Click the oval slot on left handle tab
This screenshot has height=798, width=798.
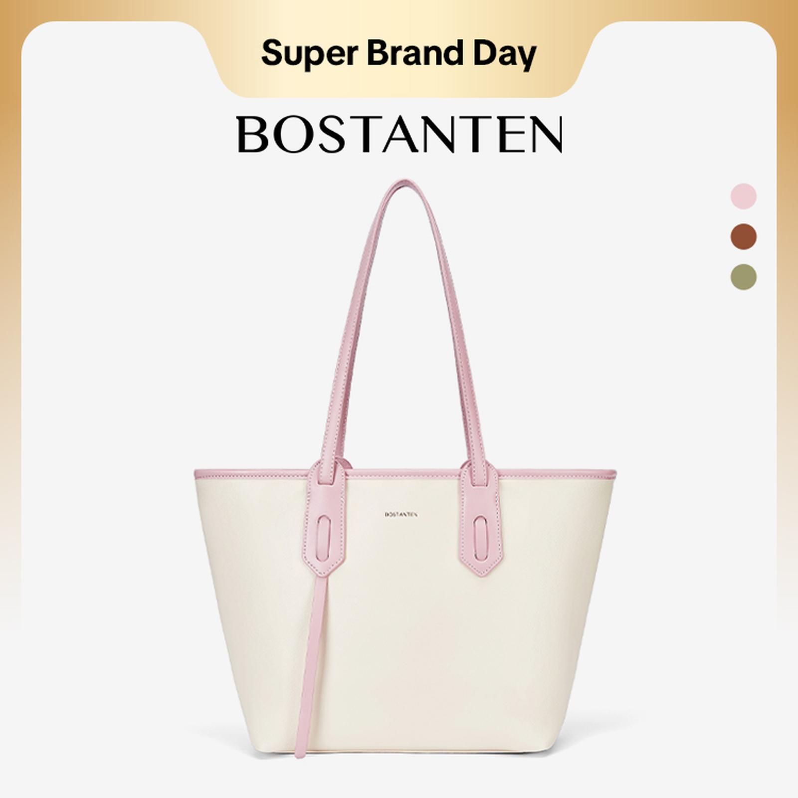point(323,536)
